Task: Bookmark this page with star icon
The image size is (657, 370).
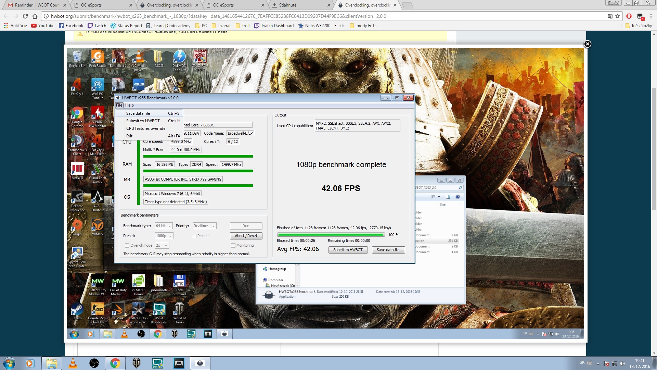Action: pos(618,16)
